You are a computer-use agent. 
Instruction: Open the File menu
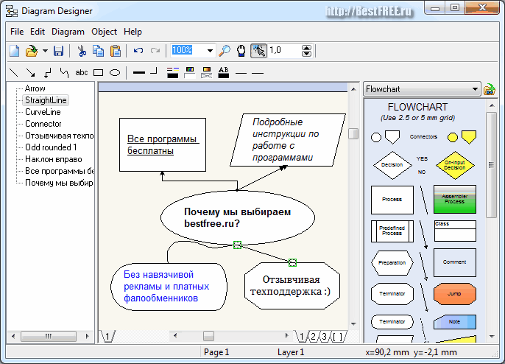point(17,32)
